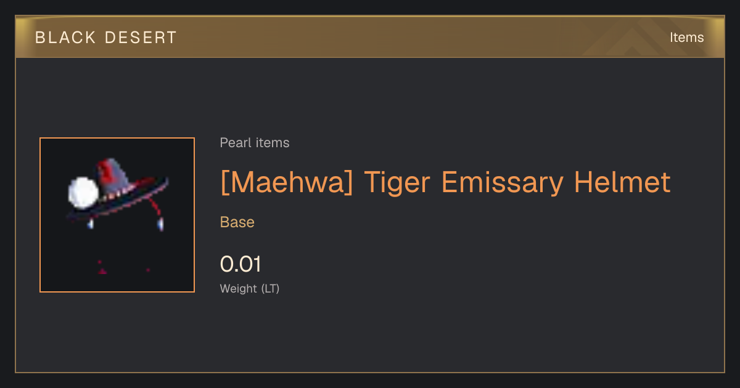
Task: Click the 0.01 weight value
Action: tap(240, 264)
